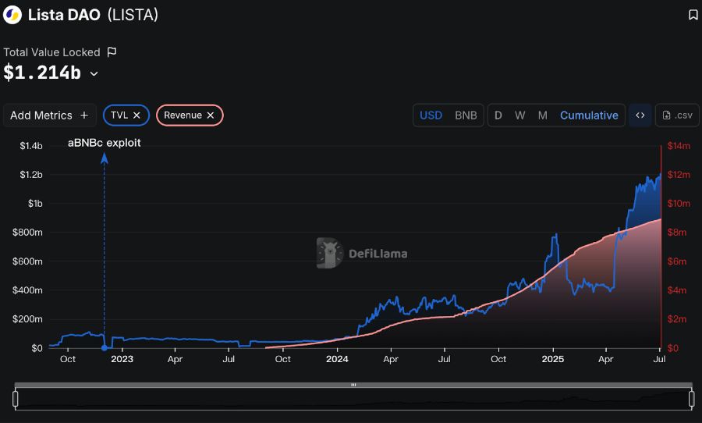Image resolution: width=702 pixels, height=423 pixels.
Task: Click the Revenue metric chip
Action: (x=183, y=116)
